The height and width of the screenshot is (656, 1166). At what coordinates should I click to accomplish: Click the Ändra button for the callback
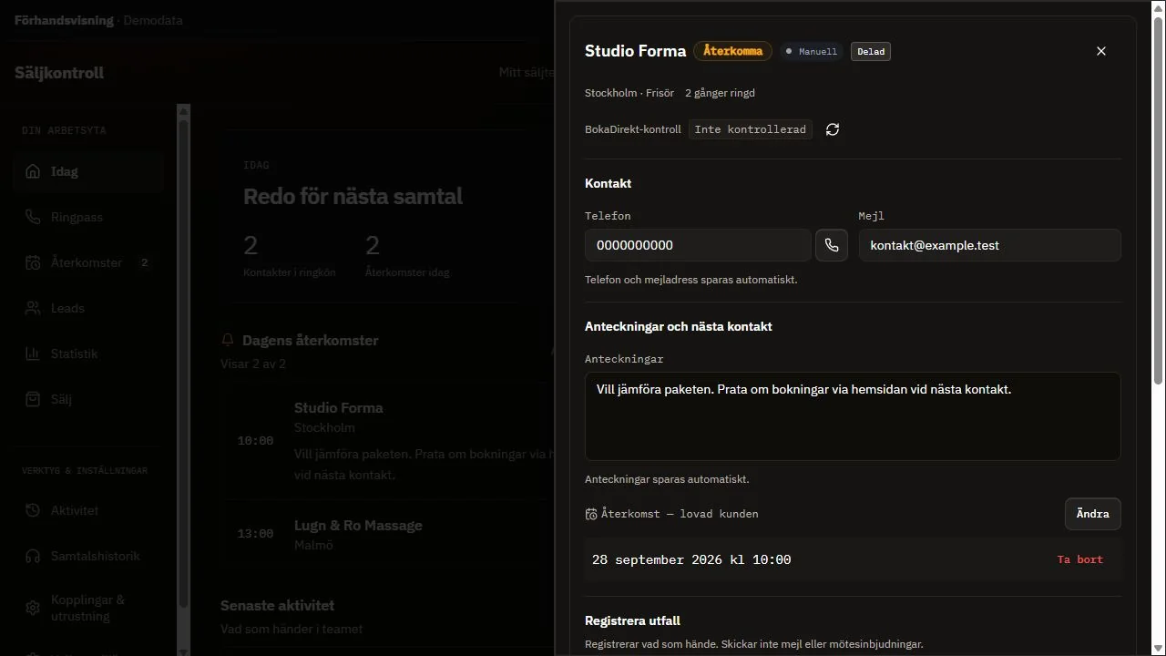pos(1092,514)
